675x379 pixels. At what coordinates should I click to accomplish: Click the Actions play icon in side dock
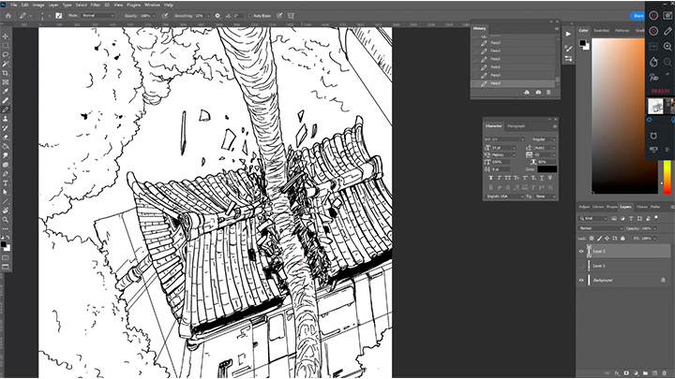point(568,34)
